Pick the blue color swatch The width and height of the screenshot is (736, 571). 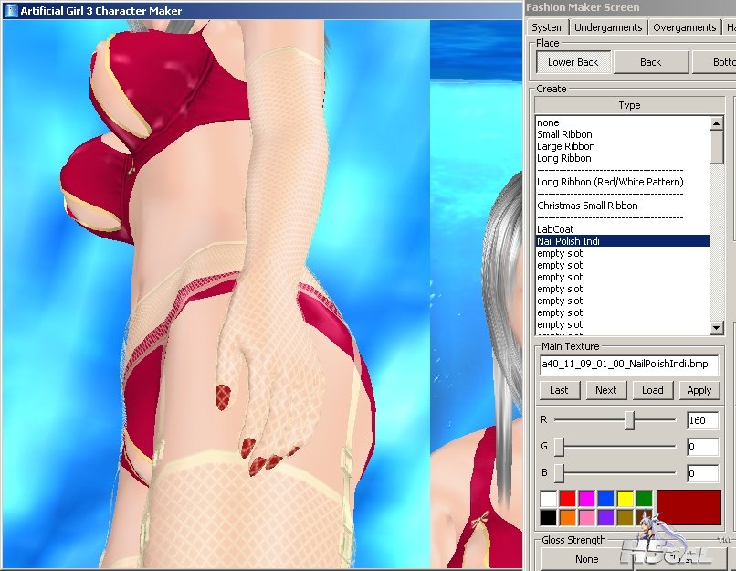(605, 499)
